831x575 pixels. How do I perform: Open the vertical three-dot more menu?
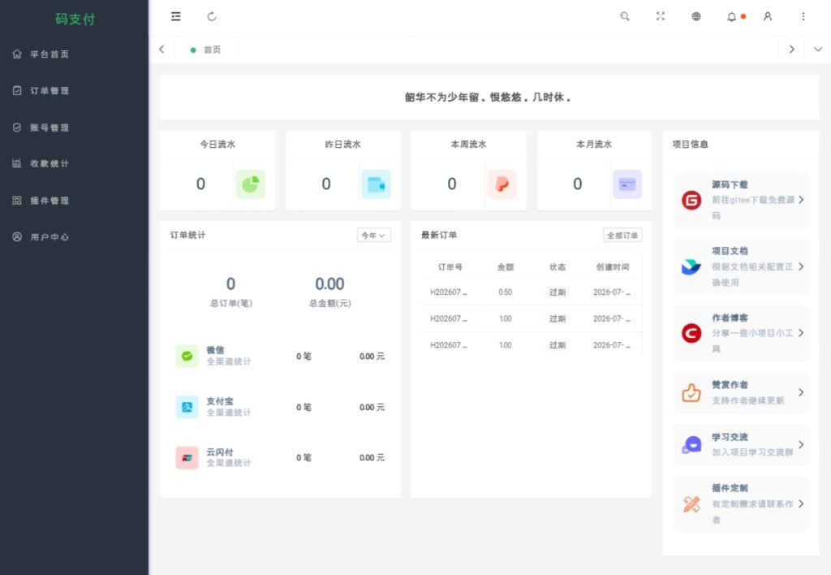[803, 16]
